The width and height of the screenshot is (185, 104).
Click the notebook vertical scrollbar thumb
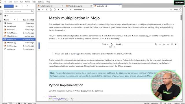coord(181,17)
